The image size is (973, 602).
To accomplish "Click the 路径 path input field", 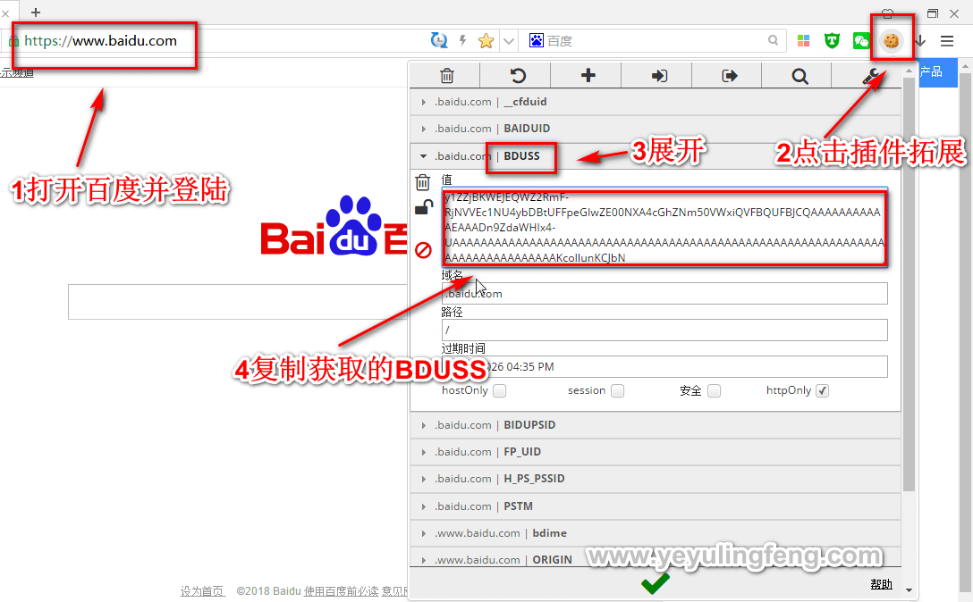I will pos(664,330).
